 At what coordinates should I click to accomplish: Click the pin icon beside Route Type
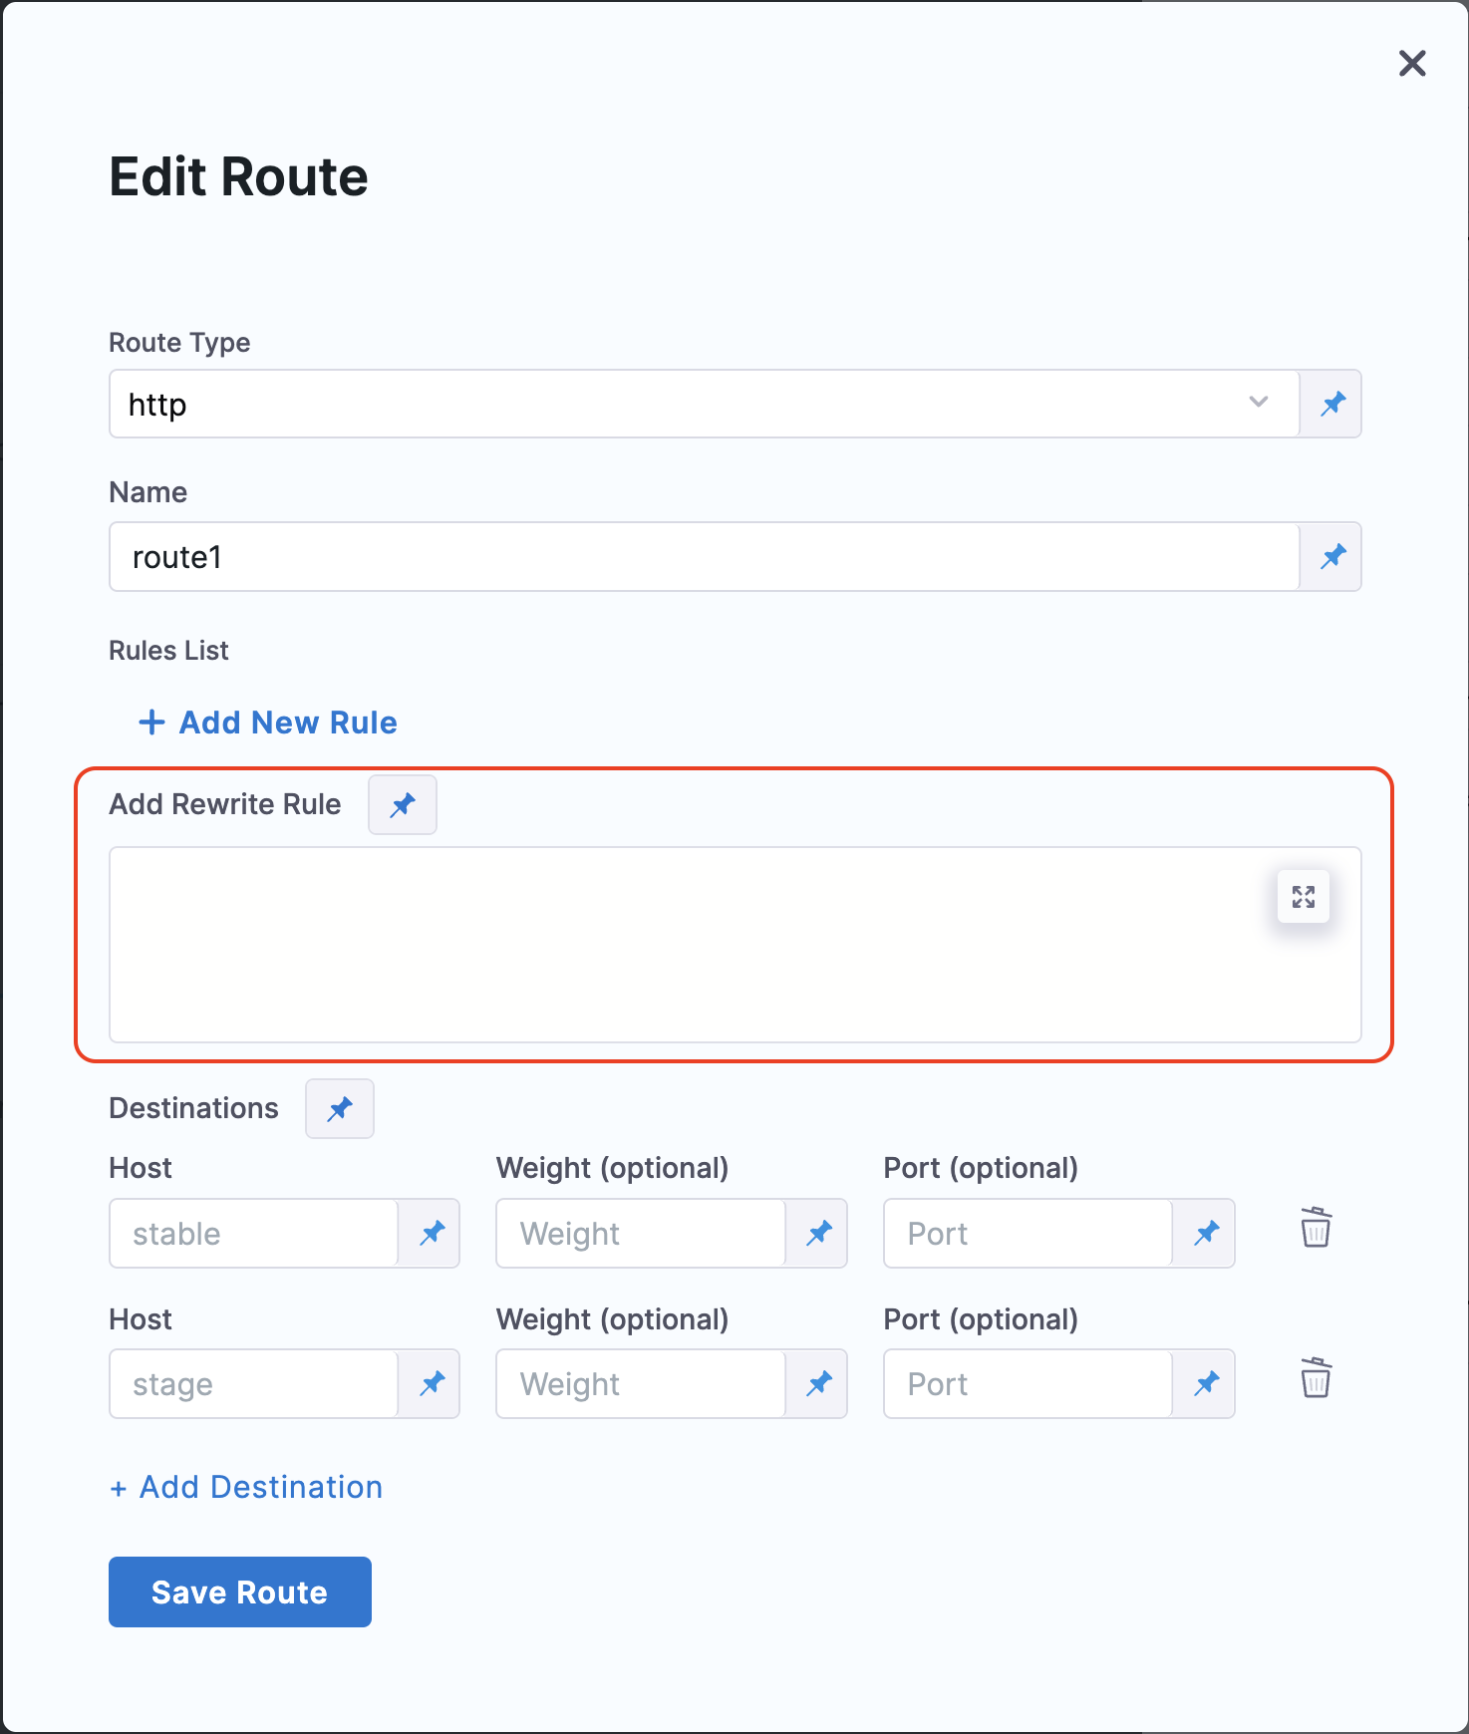click(1332, 404)
